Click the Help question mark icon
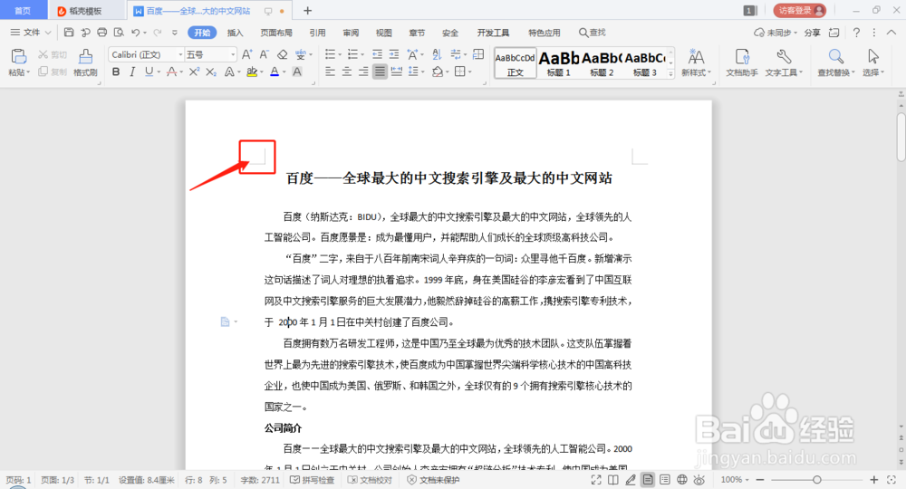 (x=856, y=33)
